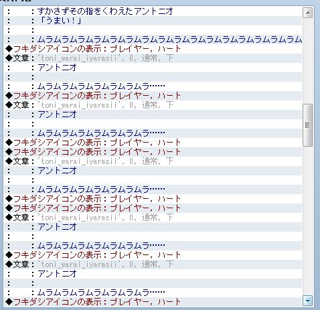
Task: Select the フキダシアイコンの表示 row under the long ムラムラ line
Action: 153,49
